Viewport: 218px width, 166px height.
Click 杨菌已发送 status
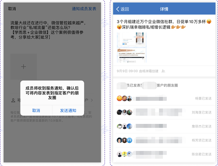click(203, 99)
